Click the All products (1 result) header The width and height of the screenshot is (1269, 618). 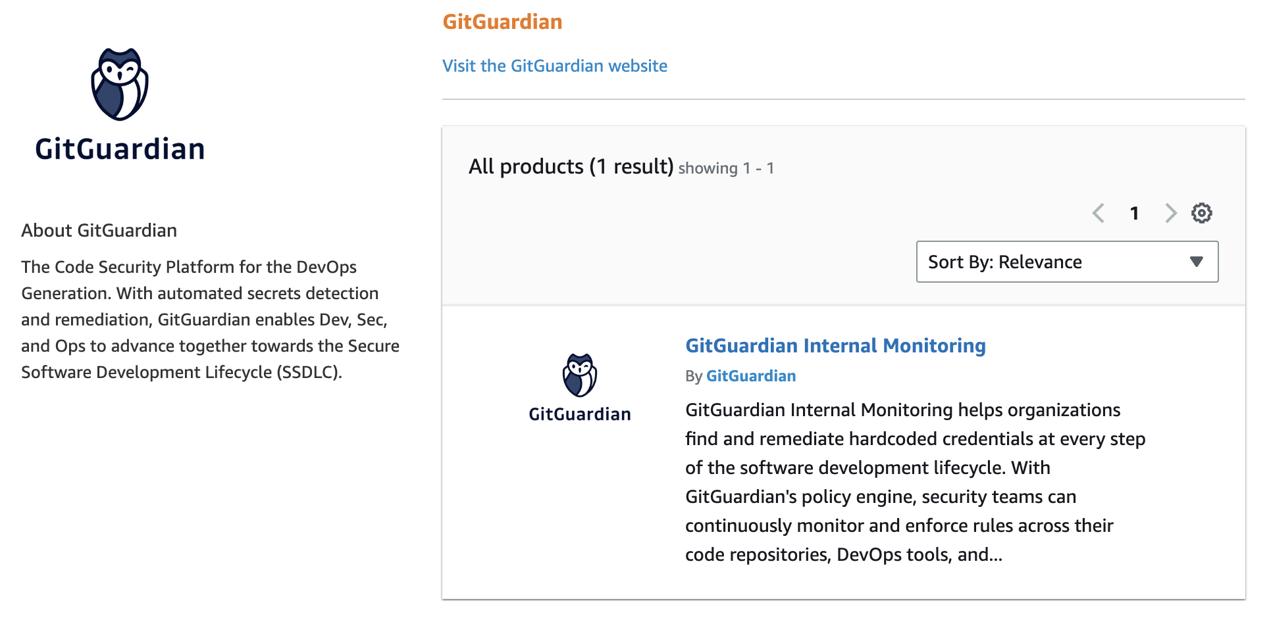tap(571, 166)
